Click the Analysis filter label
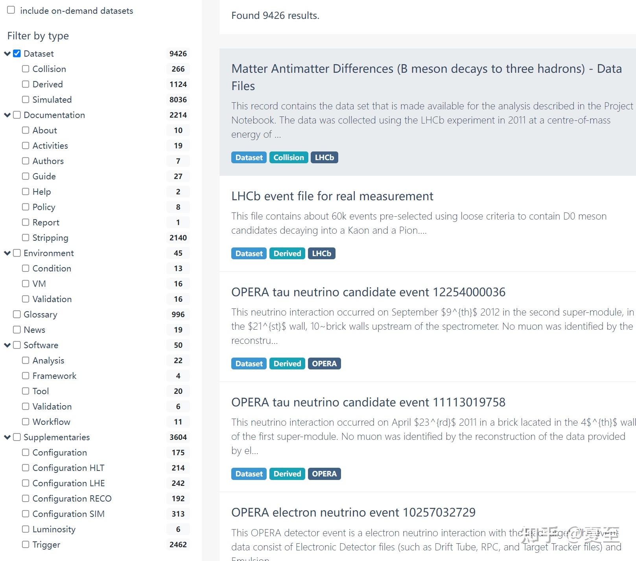Image resolution: width=636 pixels, height=561 pixels. [48, 360]
